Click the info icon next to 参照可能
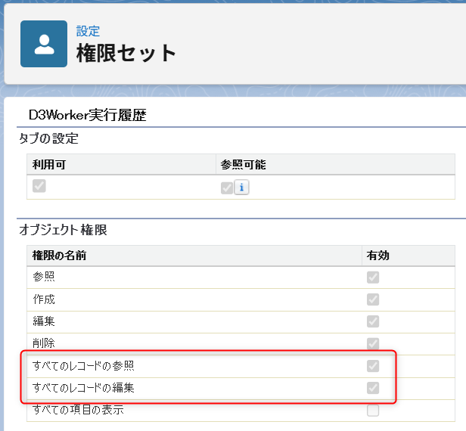 coord(241,188)
